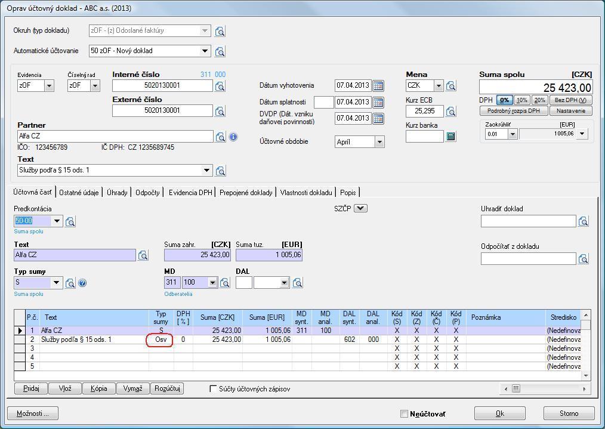Click Pridaj button
This screenshot has height=429, width=605.
pyautogui.click(x=31, y=388)
